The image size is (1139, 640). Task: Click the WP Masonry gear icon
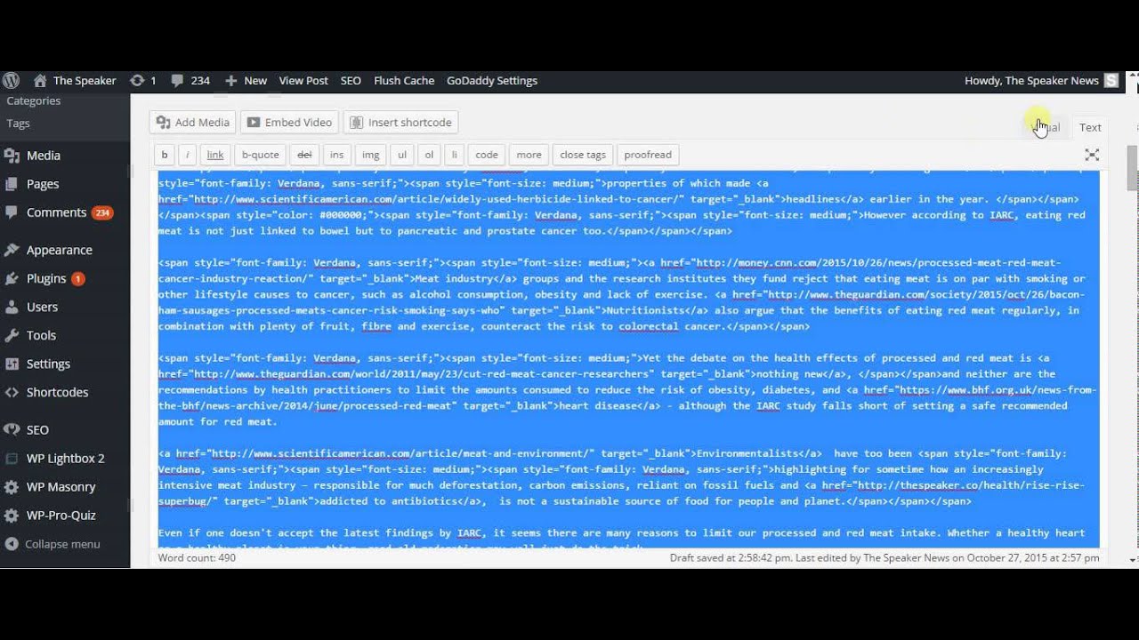12,487
